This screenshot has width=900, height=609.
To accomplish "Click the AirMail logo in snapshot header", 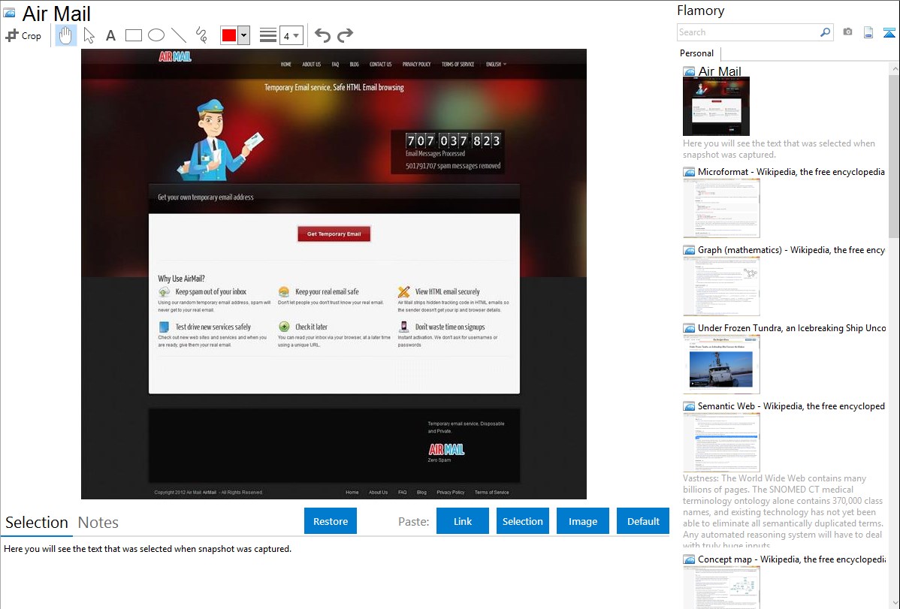I will 175,56.
